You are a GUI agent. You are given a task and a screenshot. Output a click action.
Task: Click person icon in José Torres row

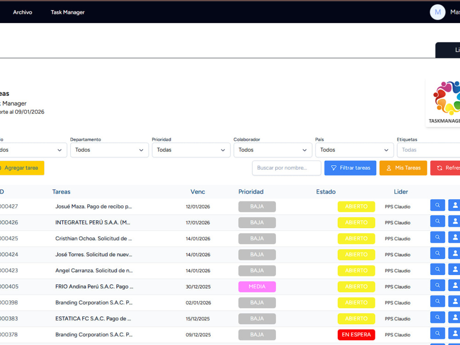tap(454, 253)
